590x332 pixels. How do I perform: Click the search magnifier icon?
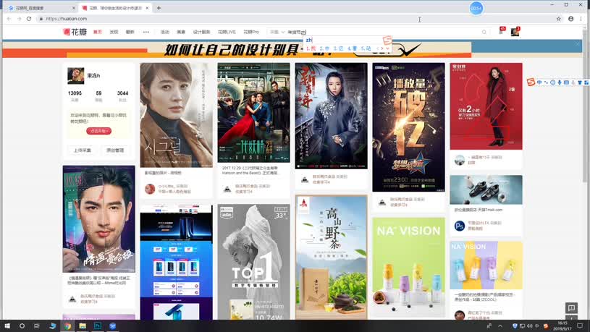(x=484, y=32)
